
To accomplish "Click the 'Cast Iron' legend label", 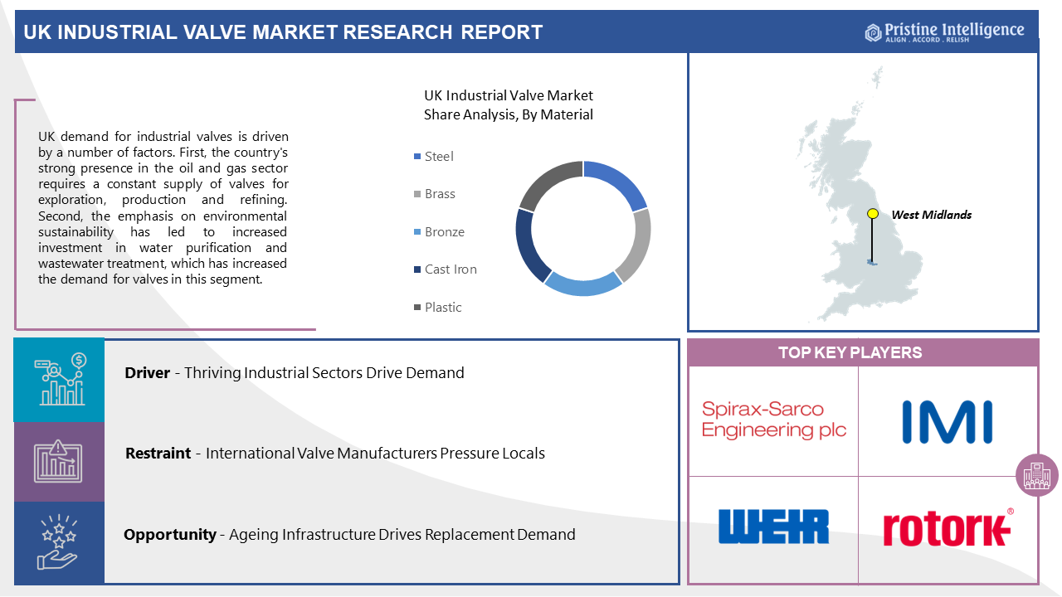I will pos(451,269).
